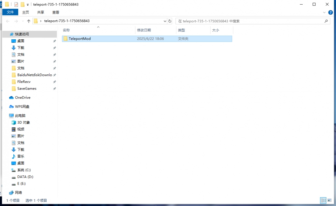Switch to large icons view button
Viewport: 336px width, 206px height.
[x=329, y=200]
